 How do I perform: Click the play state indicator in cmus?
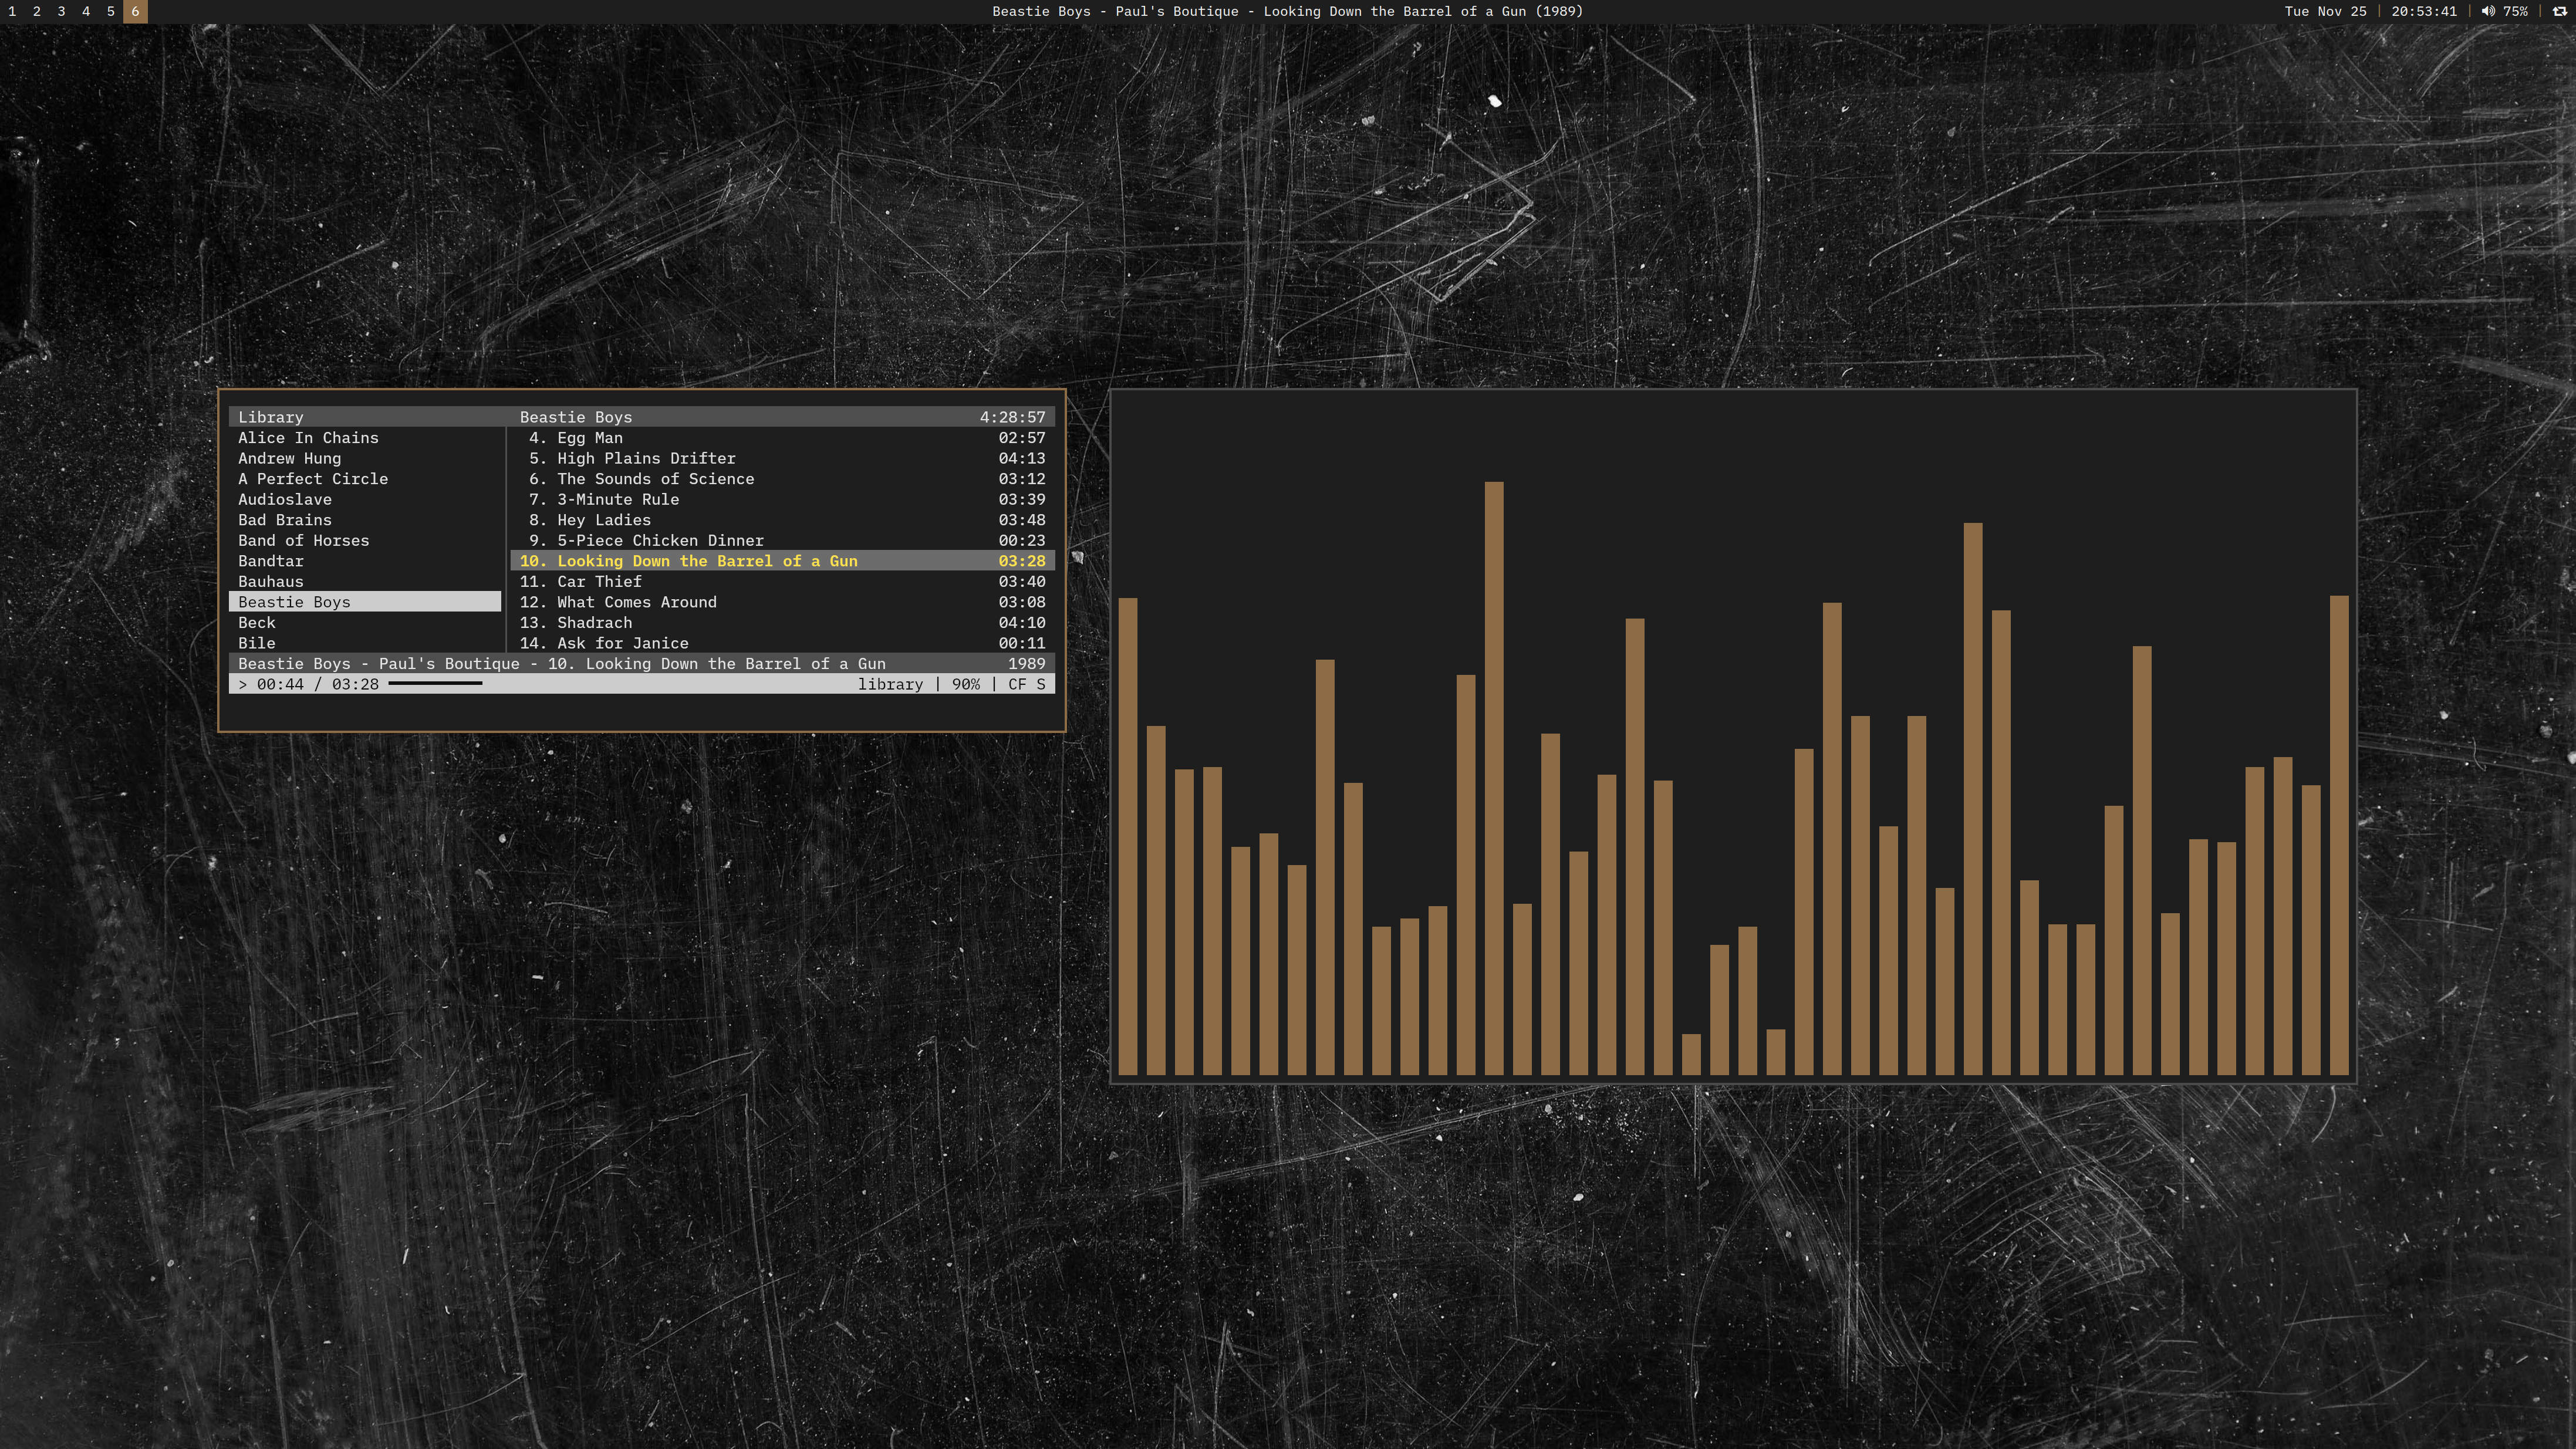pos(242,685)
